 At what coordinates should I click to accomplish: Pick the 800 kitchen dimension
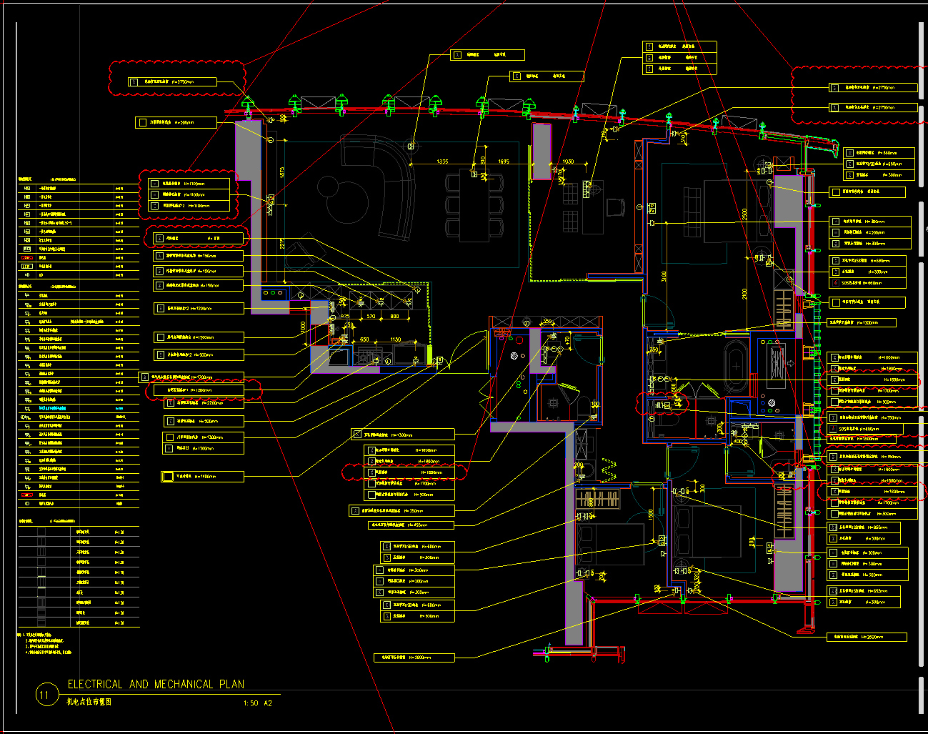394,316
